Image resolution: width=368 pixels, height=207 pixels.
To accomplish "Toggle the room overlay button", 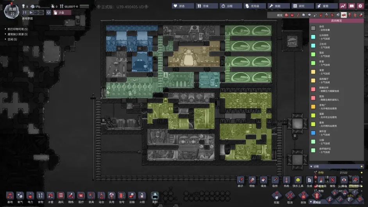I will (344, 15).
